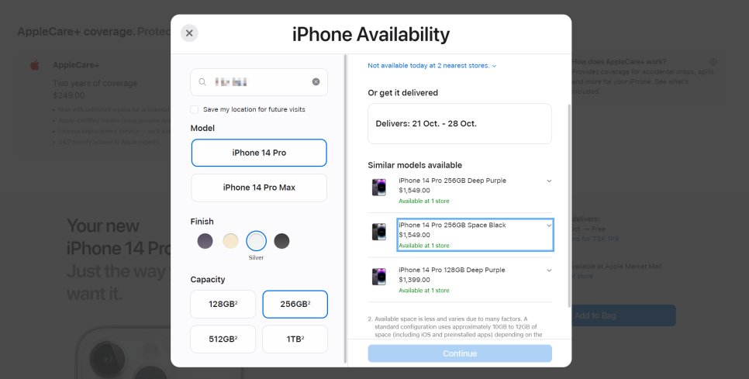Click the 128GB Deep Purple phone thumbnail
The height and width of the screenshot is (379, 749).
point(379,277)
